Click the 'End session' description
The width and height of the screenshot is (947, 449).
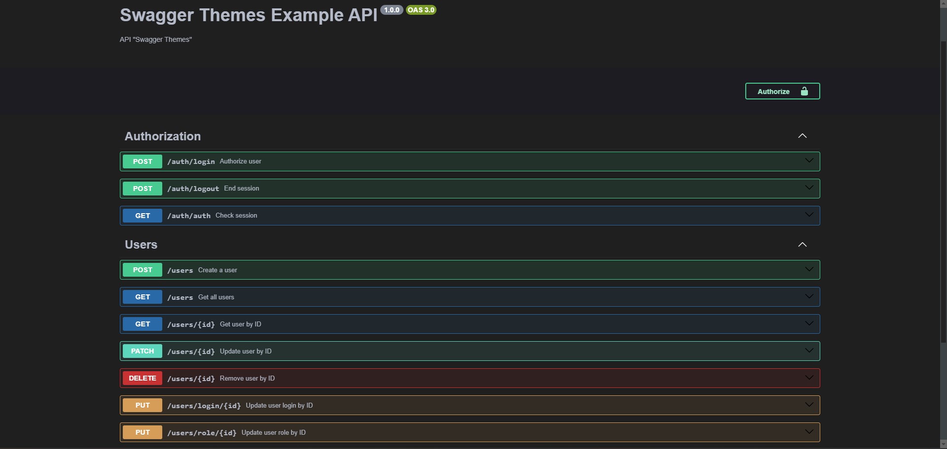tap(242, 188)
